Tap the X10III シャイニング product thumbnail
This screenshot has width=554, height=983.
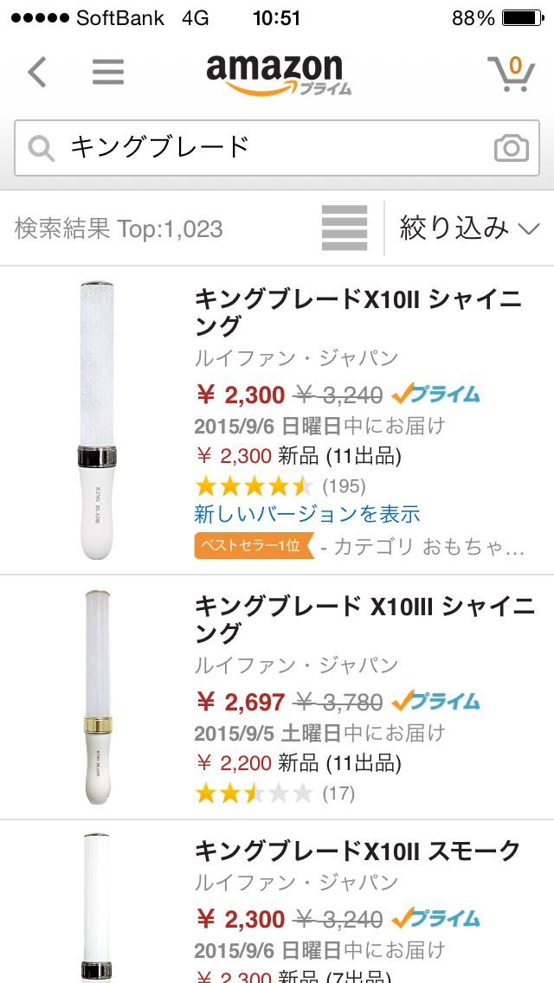(92, 697)
